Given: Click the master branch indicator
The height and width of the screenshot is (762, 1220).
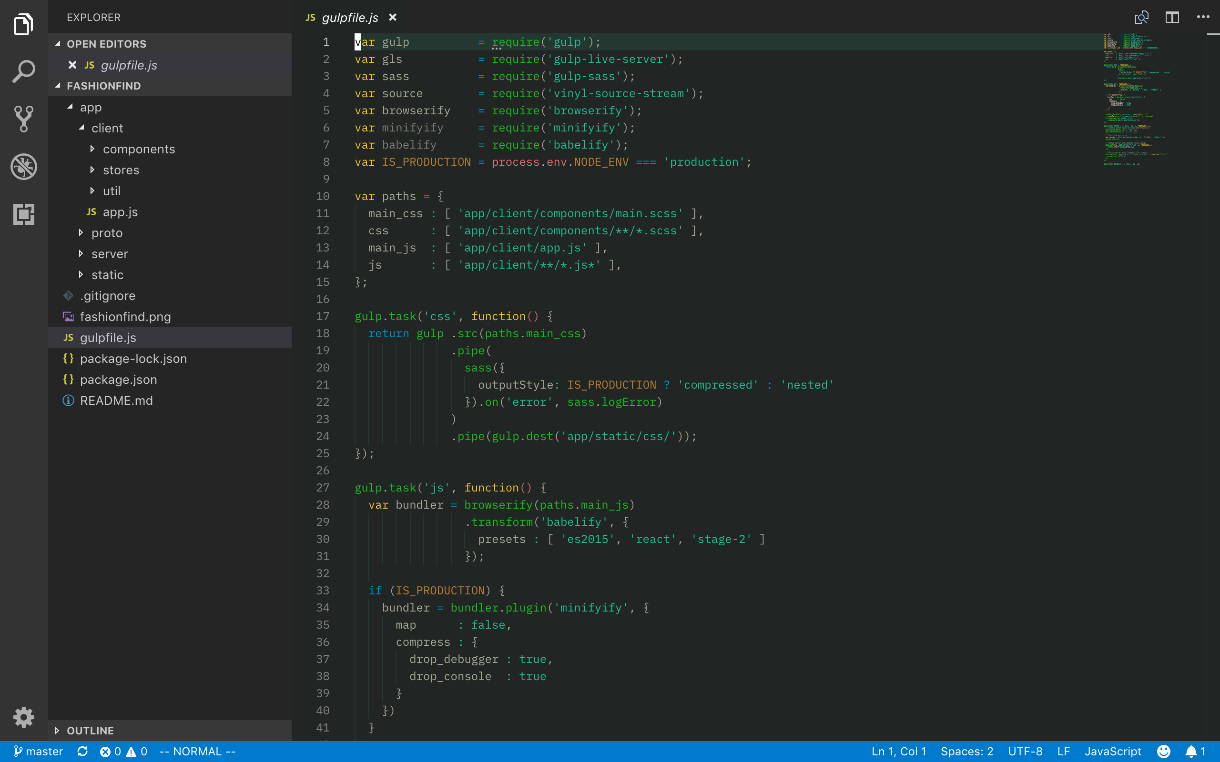Looking at the screenshot, I should coord(38,752).
